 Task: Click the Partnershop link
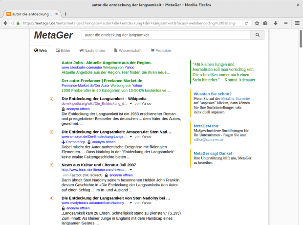click(x=76, y=142)
